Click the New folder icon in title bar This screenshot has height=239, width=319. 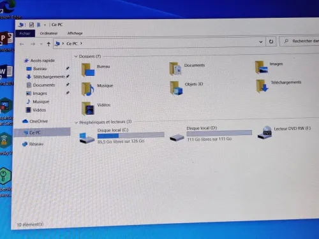tap(39, 25)
